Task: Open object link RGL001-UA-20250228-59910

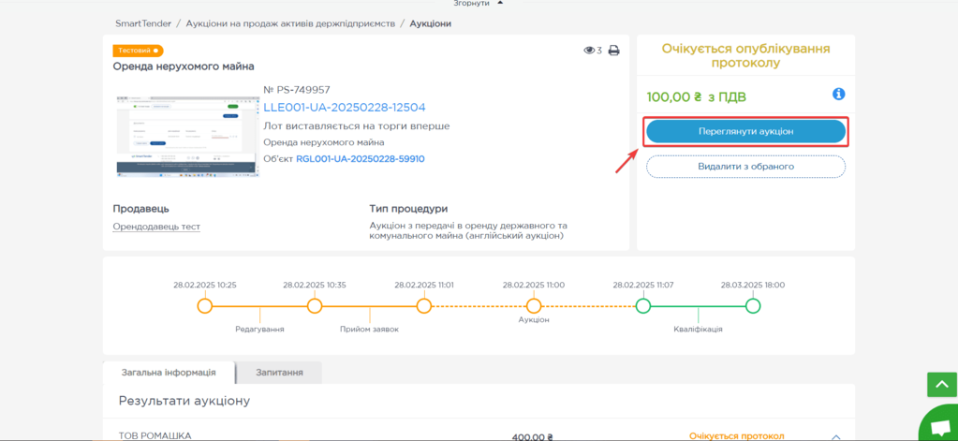Action: click(x=361, y=159)
